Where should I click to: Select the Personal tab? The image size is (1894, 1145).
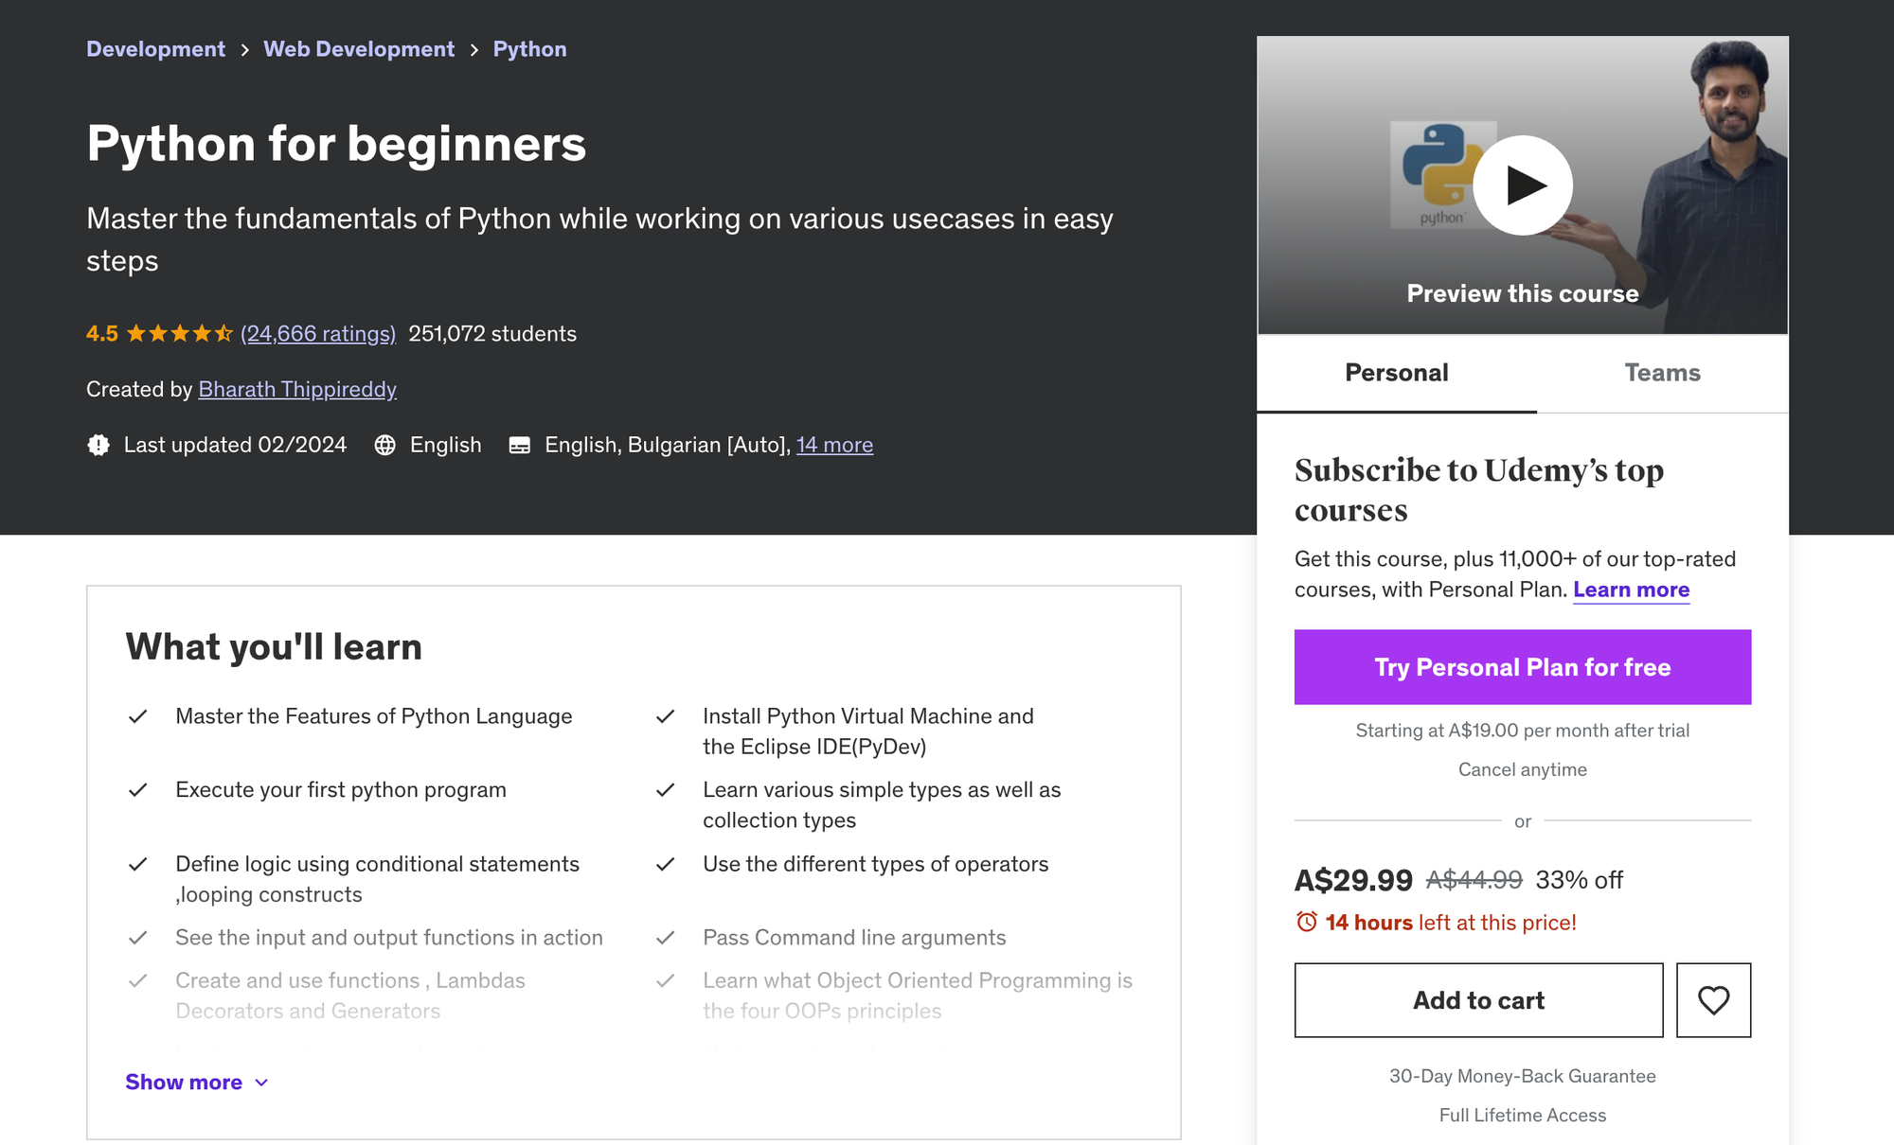point(1396,373)
